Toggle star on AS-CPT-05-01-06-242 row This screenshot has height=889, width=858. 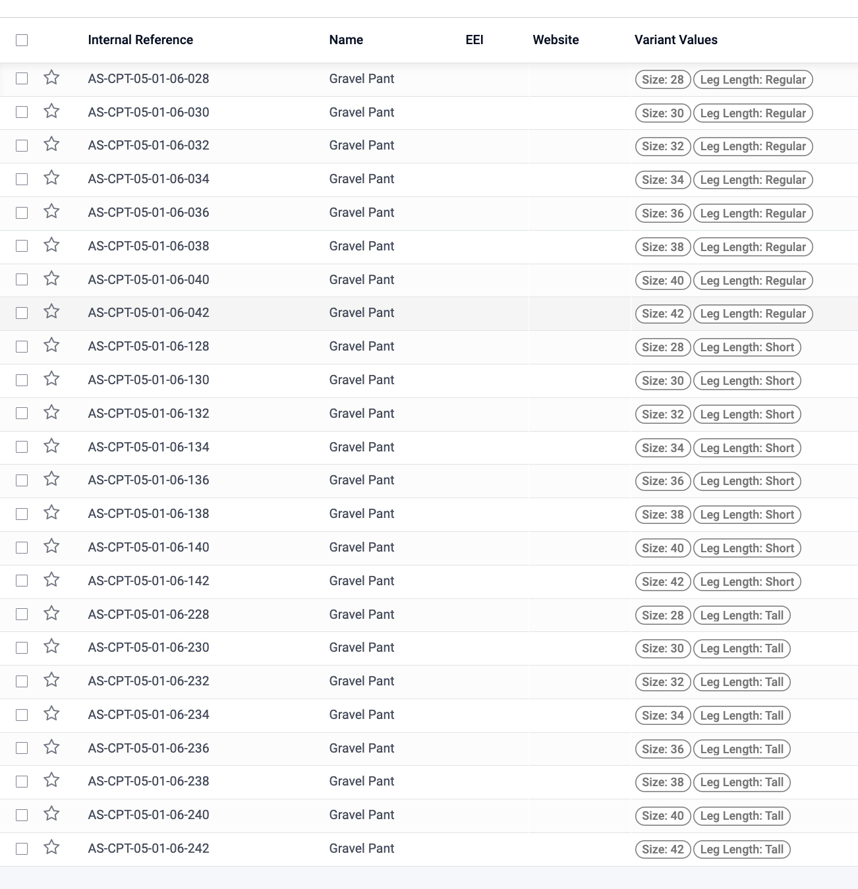pos(51,847)
